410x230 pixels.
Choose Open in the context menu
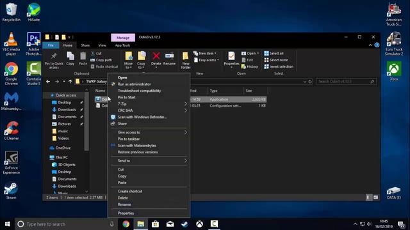tap(149, 77)
